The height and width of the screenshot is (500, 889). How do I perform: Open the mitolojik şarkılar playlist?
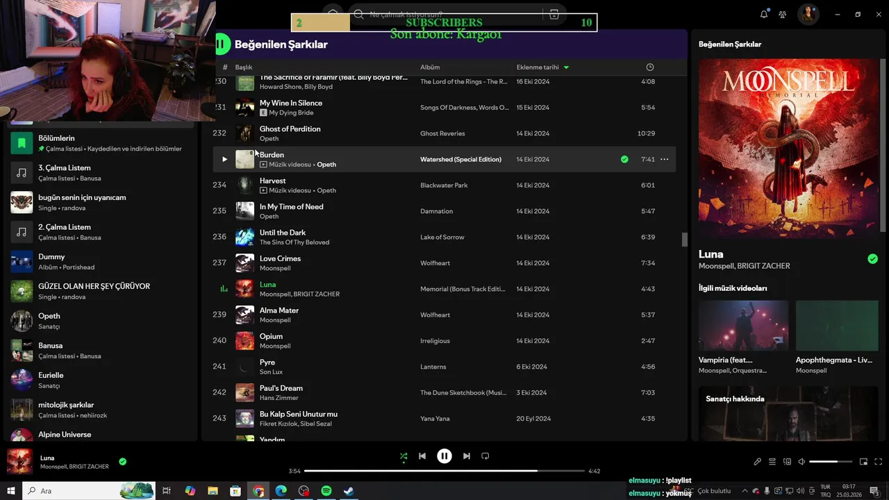(x=101, y=410)
